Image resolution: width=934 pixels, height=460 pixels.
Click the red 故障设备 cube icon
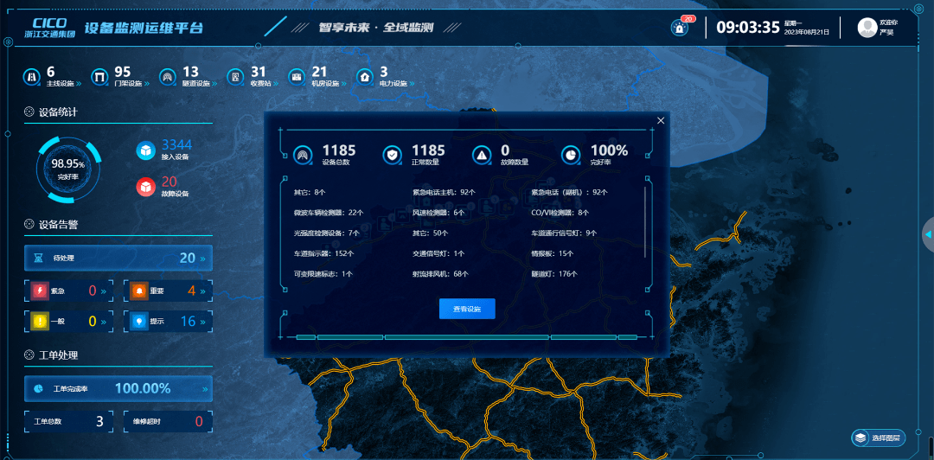(x=145, y=186)
